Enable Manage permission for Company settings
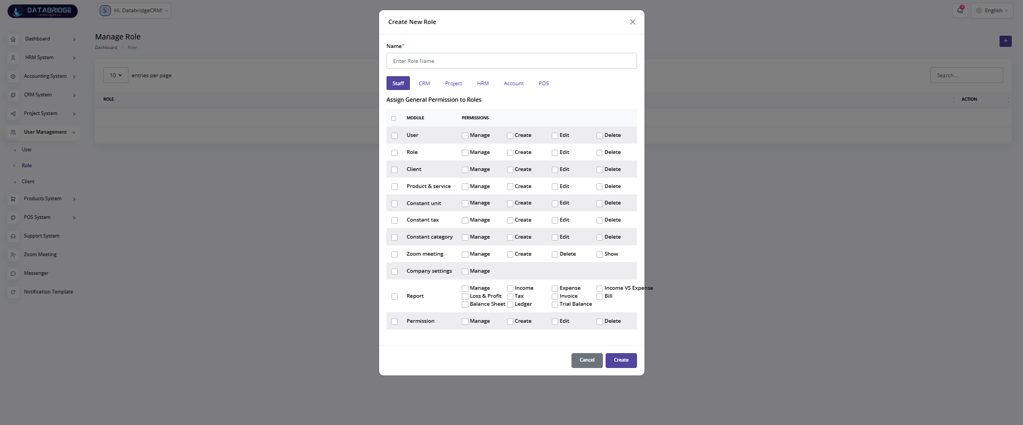The width and height of the screenshot is (1023, 425). tap(465, 272)
